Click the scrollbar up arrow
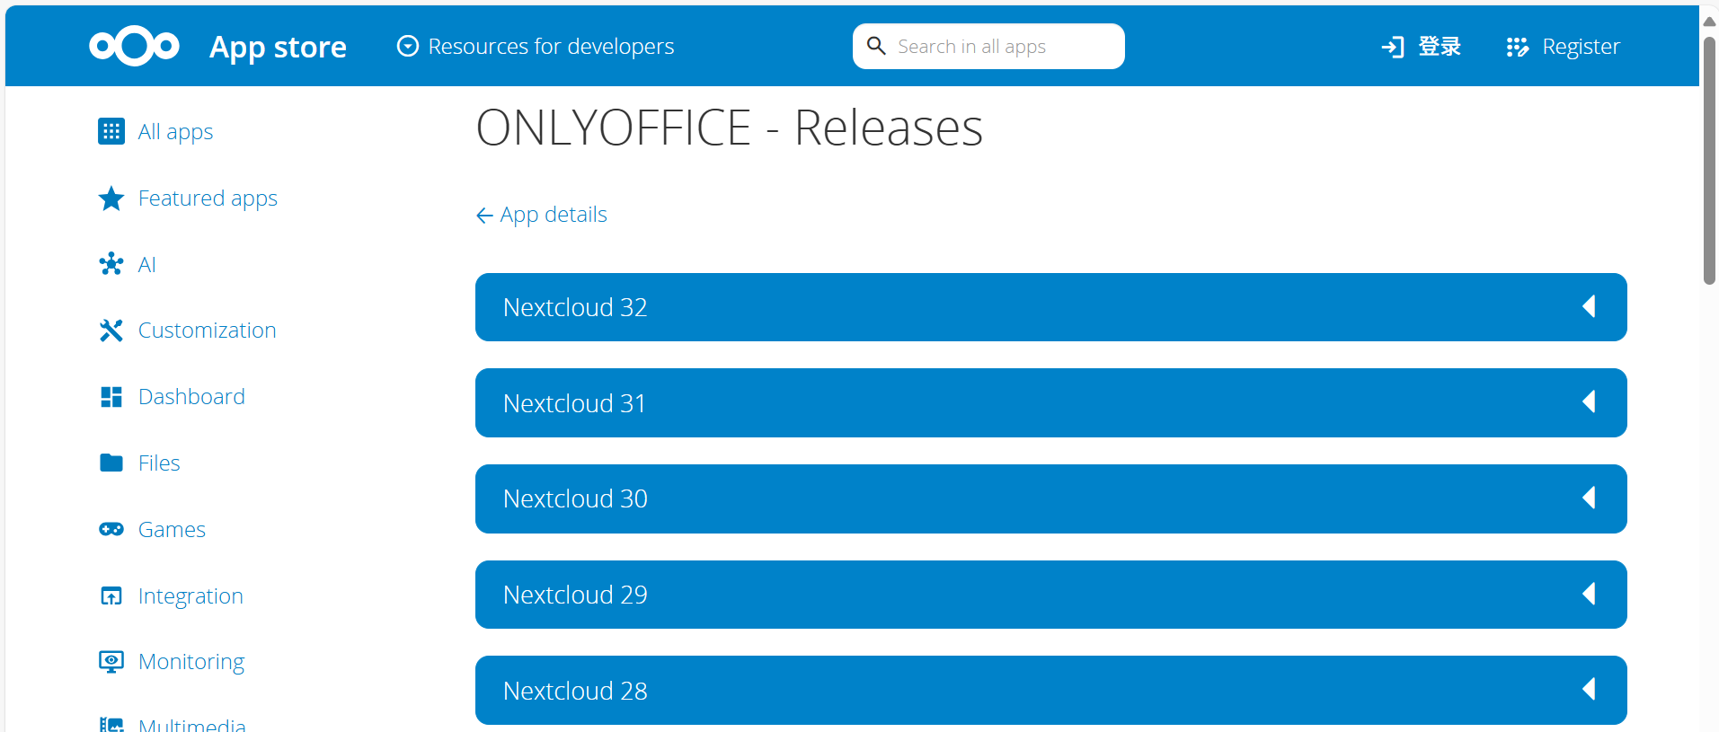The width and height of the screenshot is (1719, 732). click(1709, 22)
